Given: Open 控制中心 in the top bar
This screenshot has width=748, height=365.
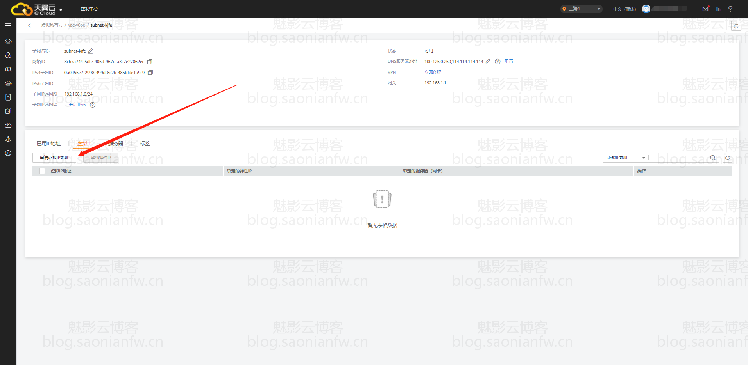Looking at the screenshot, I should [89, 9].
